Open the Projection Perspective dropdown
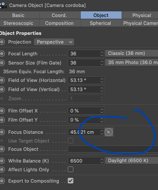The width and height of the screenshot is (158, 190). (54, 42)
